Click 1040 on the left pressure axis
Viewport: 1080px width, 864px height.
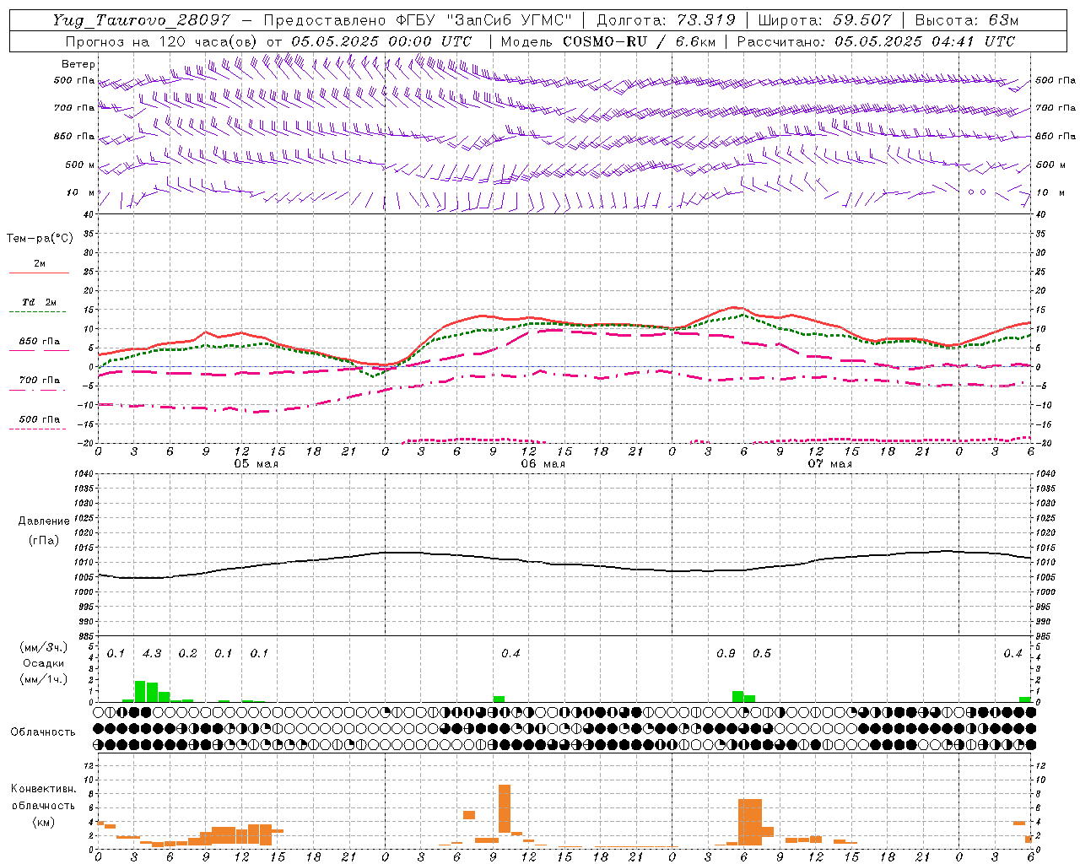pyautogui.click(x=82, y=474)
